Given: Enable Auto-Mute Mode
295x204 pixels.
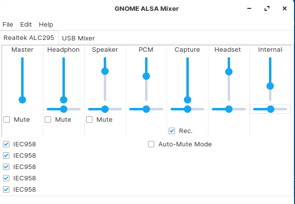Looking at the screenshot, I should click(x=151, y=144).
